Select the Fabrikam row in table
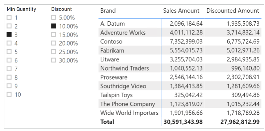The width and height of the screenshot is (265, 131). point(180,50)
